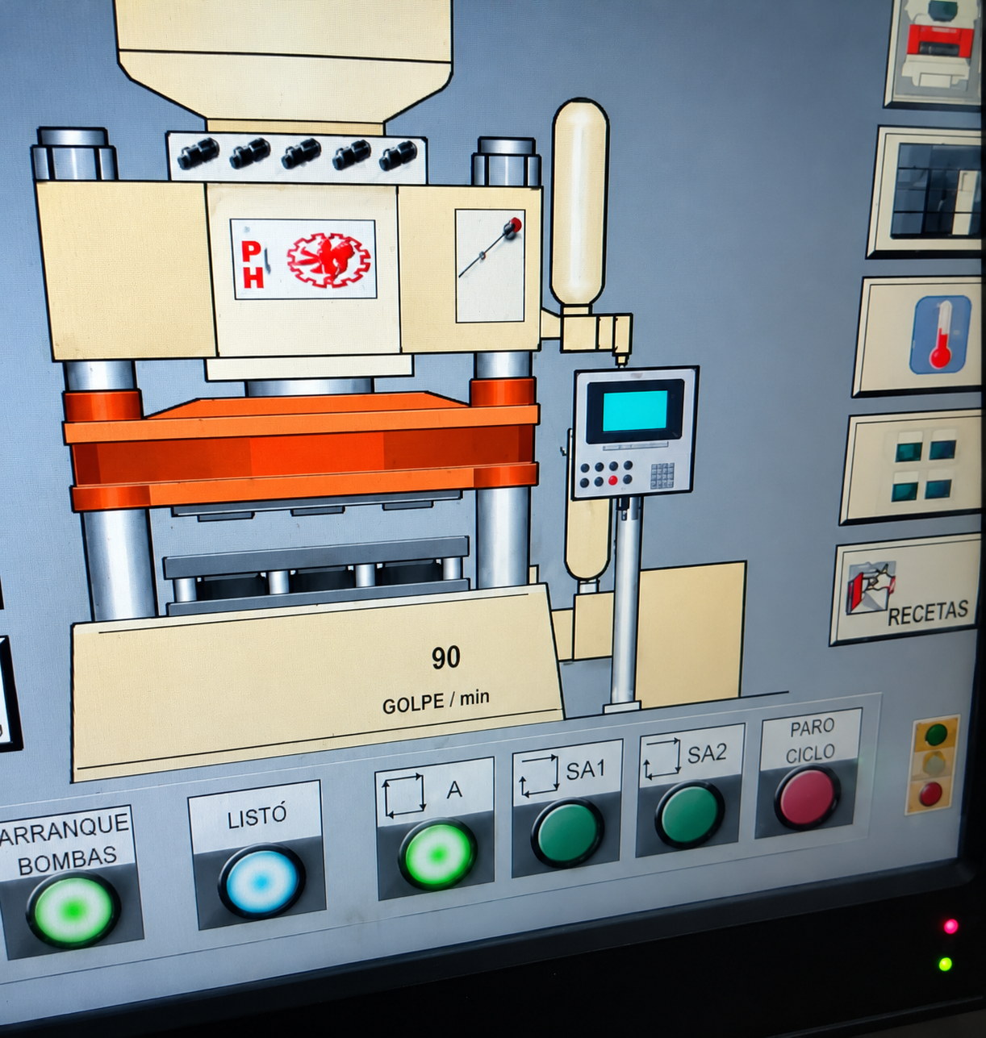Viewport: 986px width, 1038px height.
Task: Click the ARRANQUE BOMBAS green pushbutton
Action: click(73, 910)
